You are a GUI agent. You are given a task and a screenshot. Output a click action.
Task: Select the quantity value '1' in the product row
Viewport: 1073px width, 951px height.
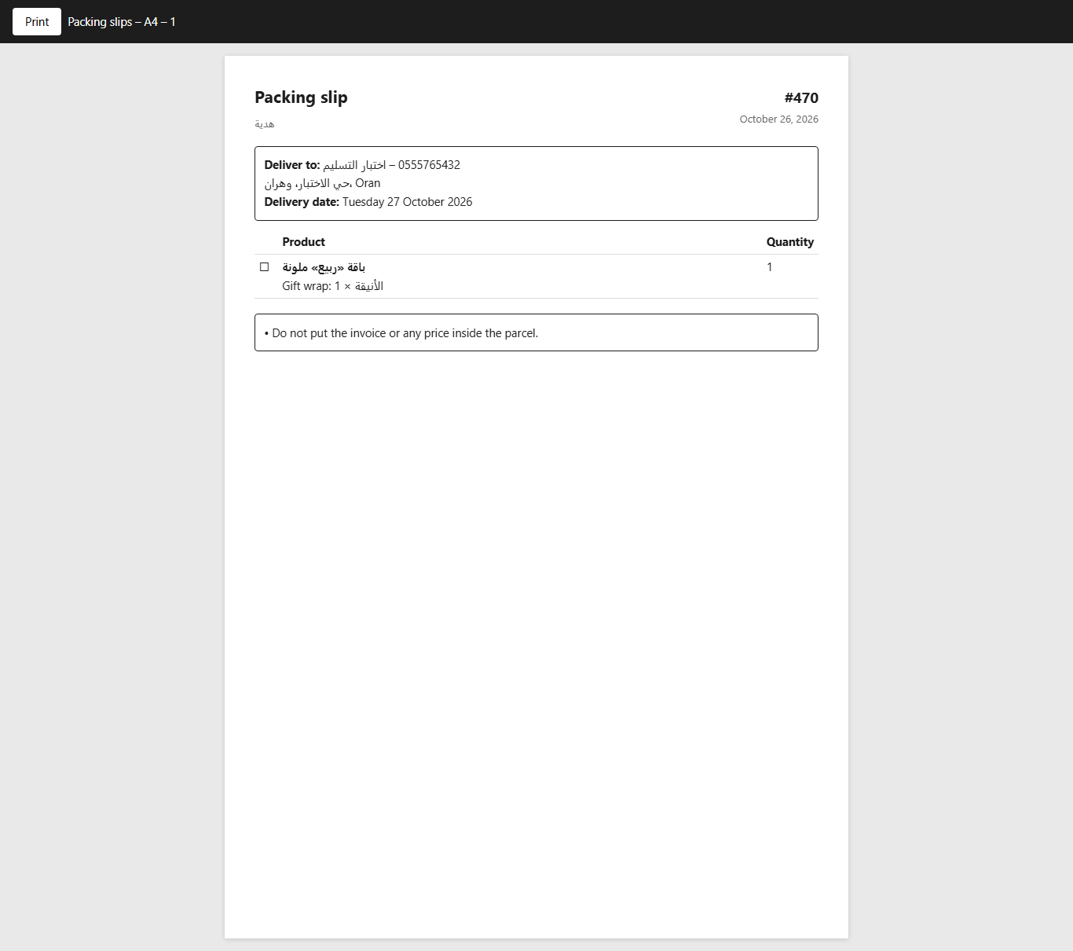click(770, 267)
